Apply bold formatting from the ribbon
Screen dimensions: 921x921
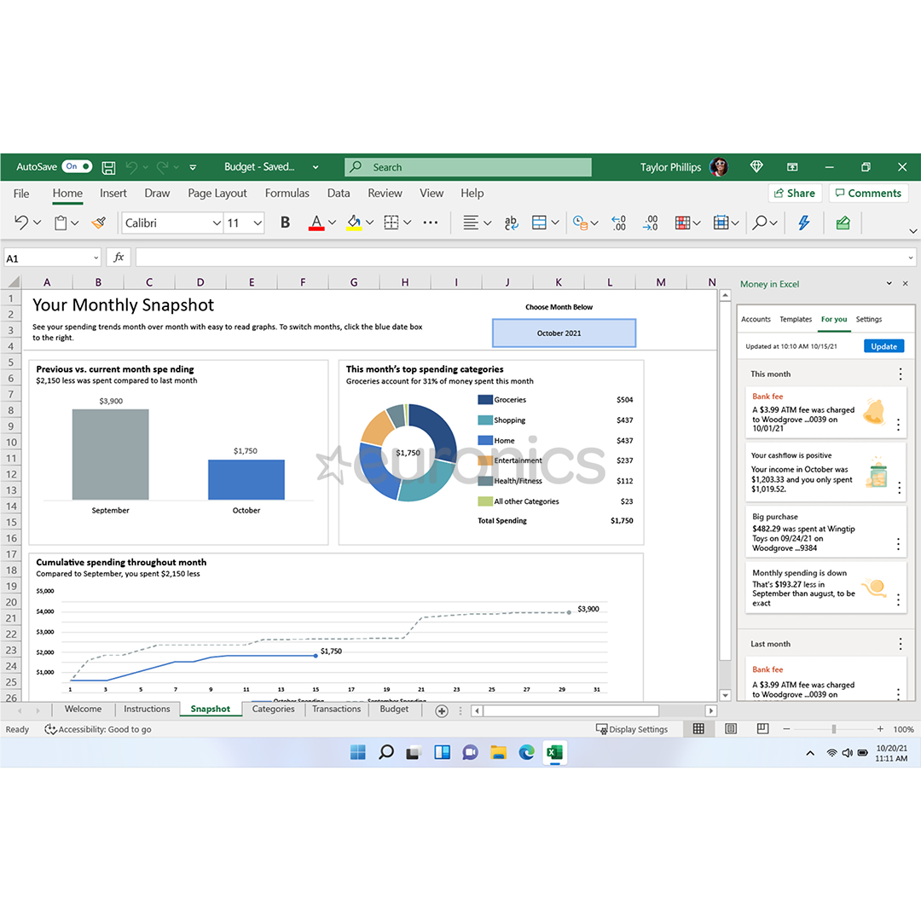click(285, 223)
